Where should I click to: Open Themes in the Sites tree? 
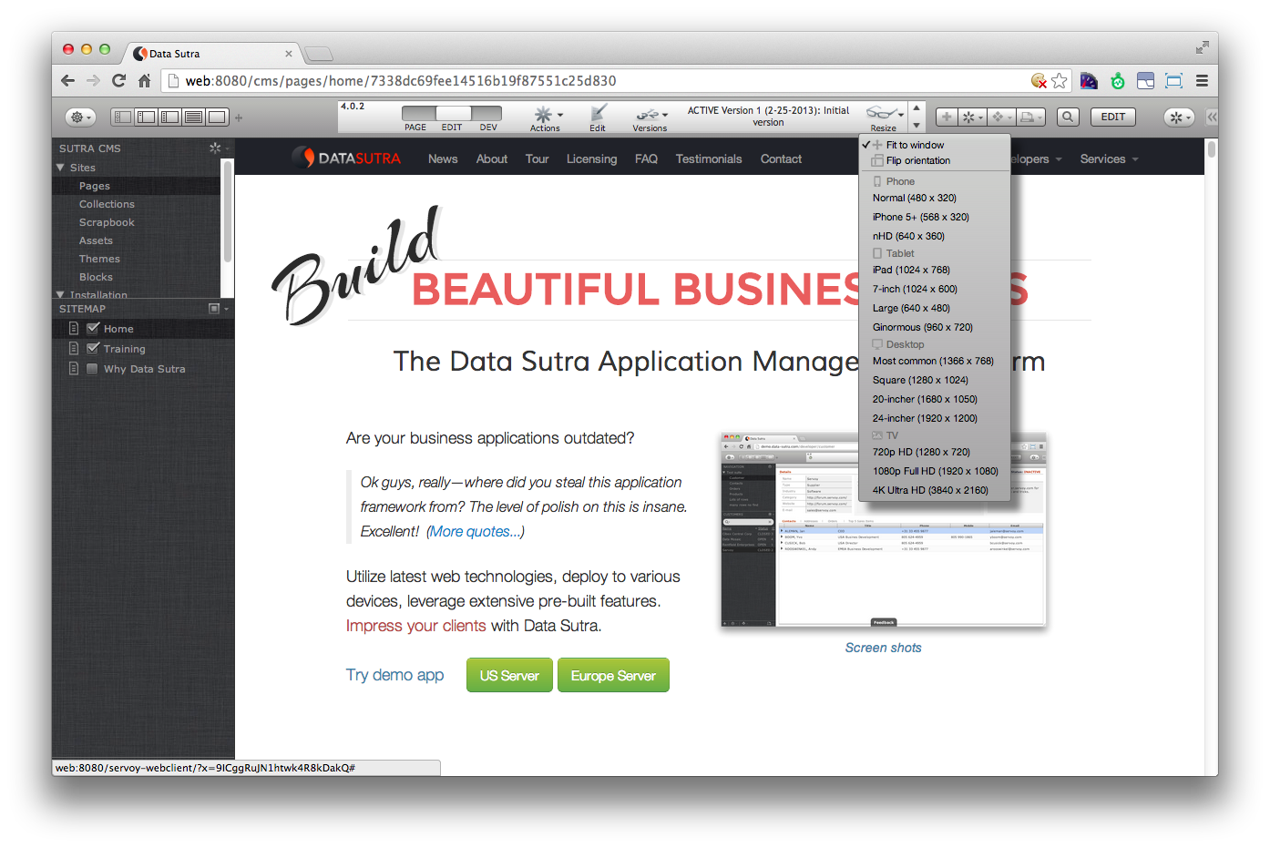(99, 259)
